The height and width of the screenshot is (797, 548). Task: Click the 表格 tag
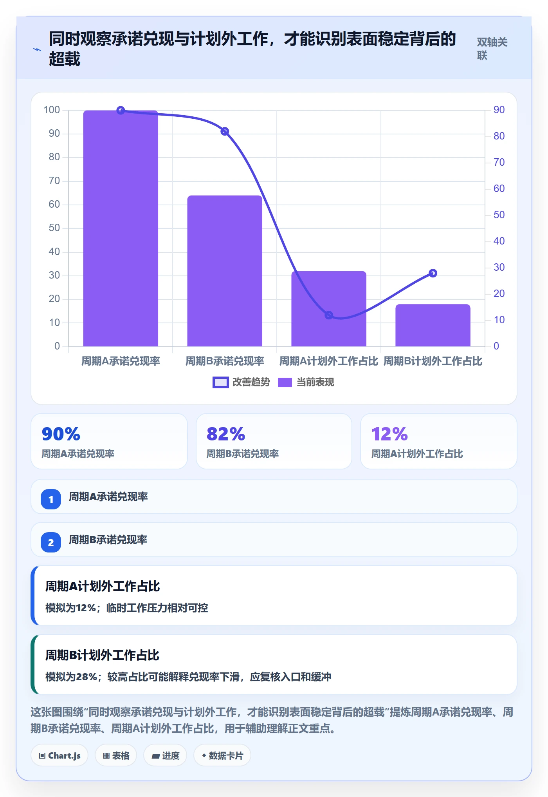(116, 755)
